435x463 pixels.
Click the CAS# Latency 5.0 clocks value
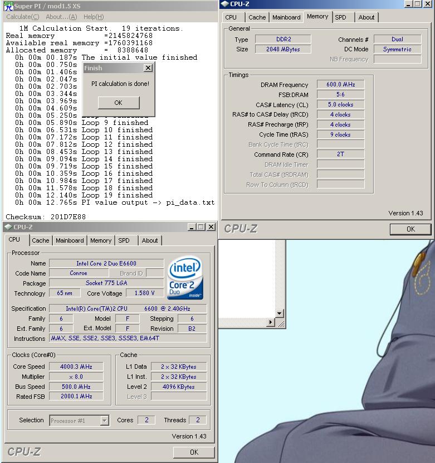[340, 104]
